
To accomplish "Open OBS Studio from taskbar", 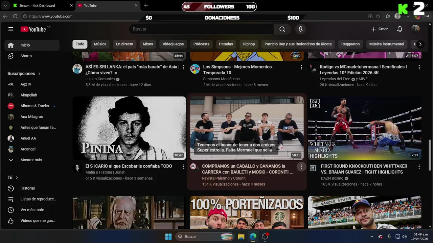I will coord(265,237).
